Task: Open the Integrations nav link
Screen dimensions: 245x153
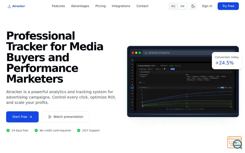Action: click(121, 6)
